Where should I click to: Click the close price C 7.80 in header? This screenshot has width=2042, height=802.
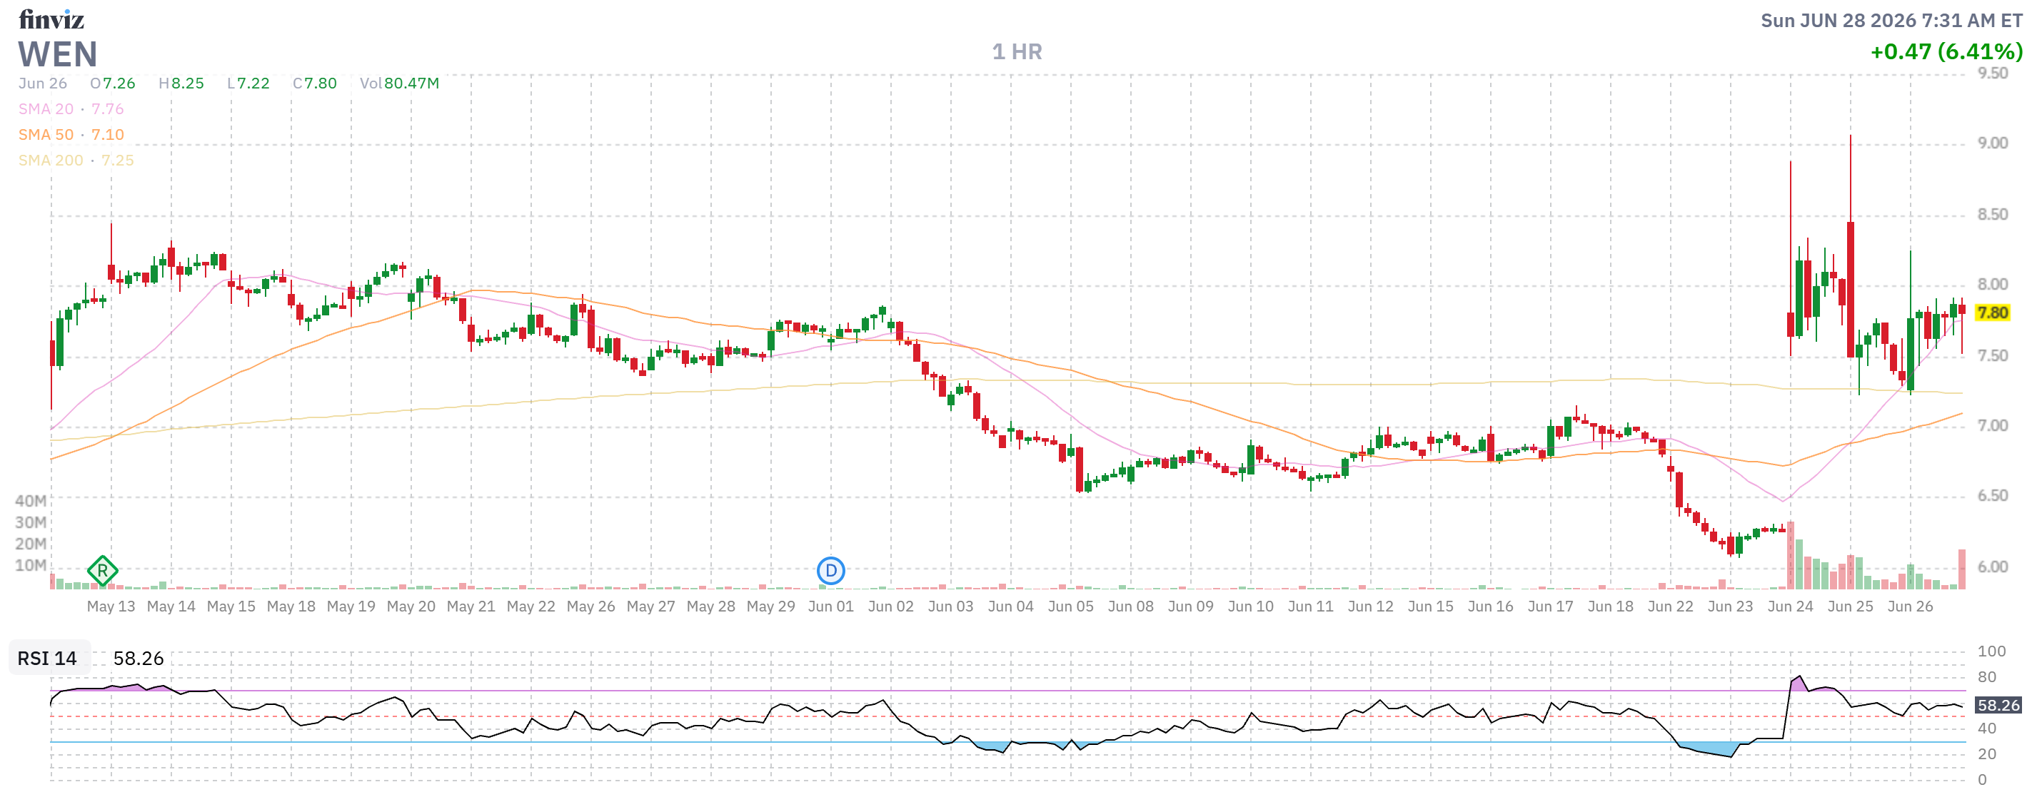315,83
